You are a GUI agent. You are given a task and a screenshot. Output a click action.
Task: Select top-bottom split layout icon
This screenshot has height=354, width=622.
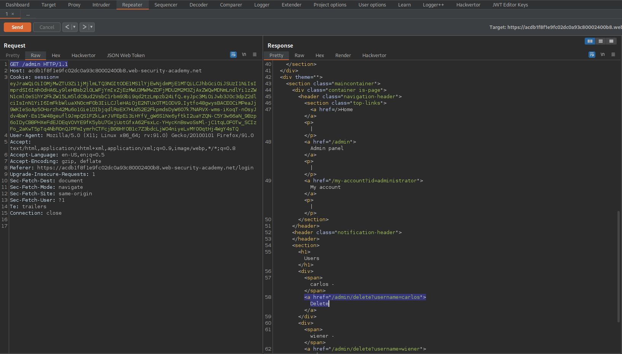[601, 41]
